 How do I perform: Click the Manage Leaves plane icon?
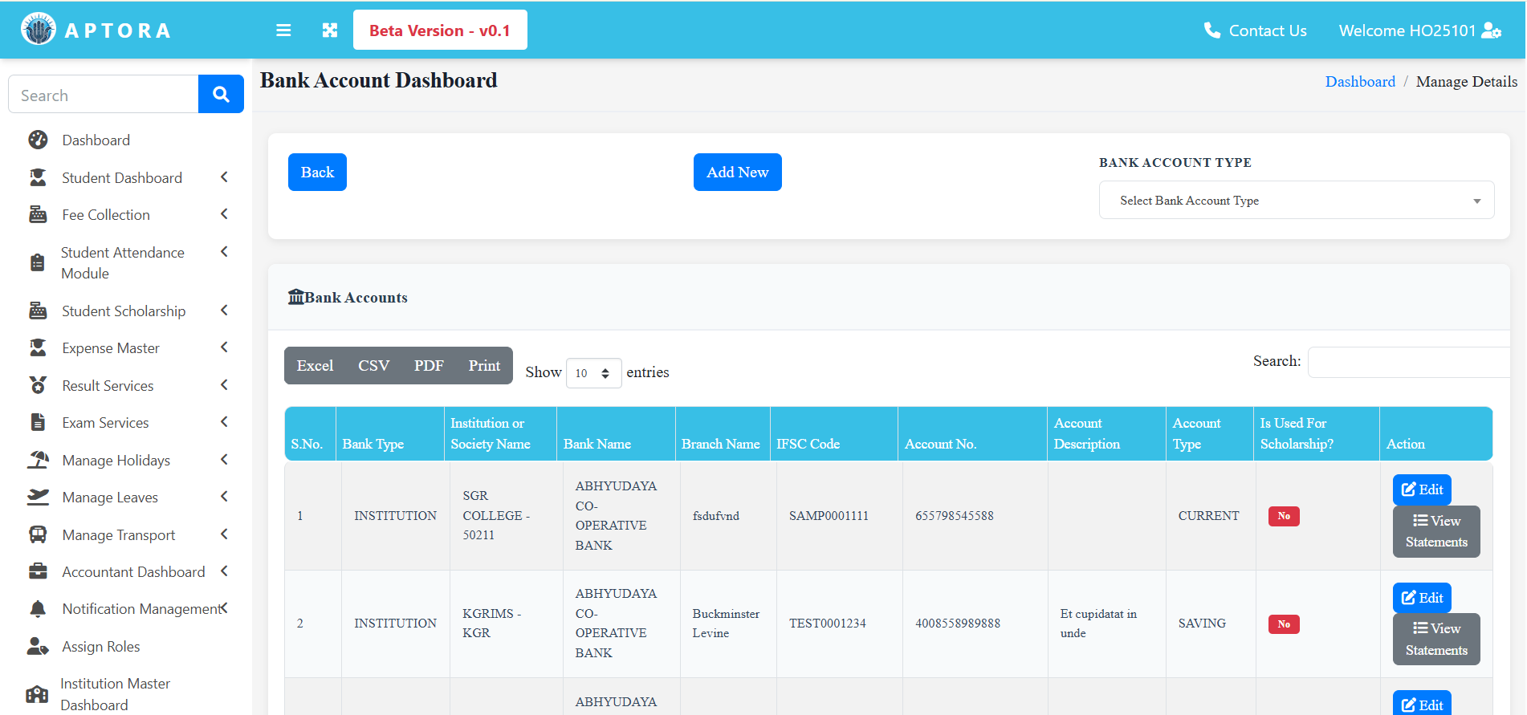coord(38,497)
